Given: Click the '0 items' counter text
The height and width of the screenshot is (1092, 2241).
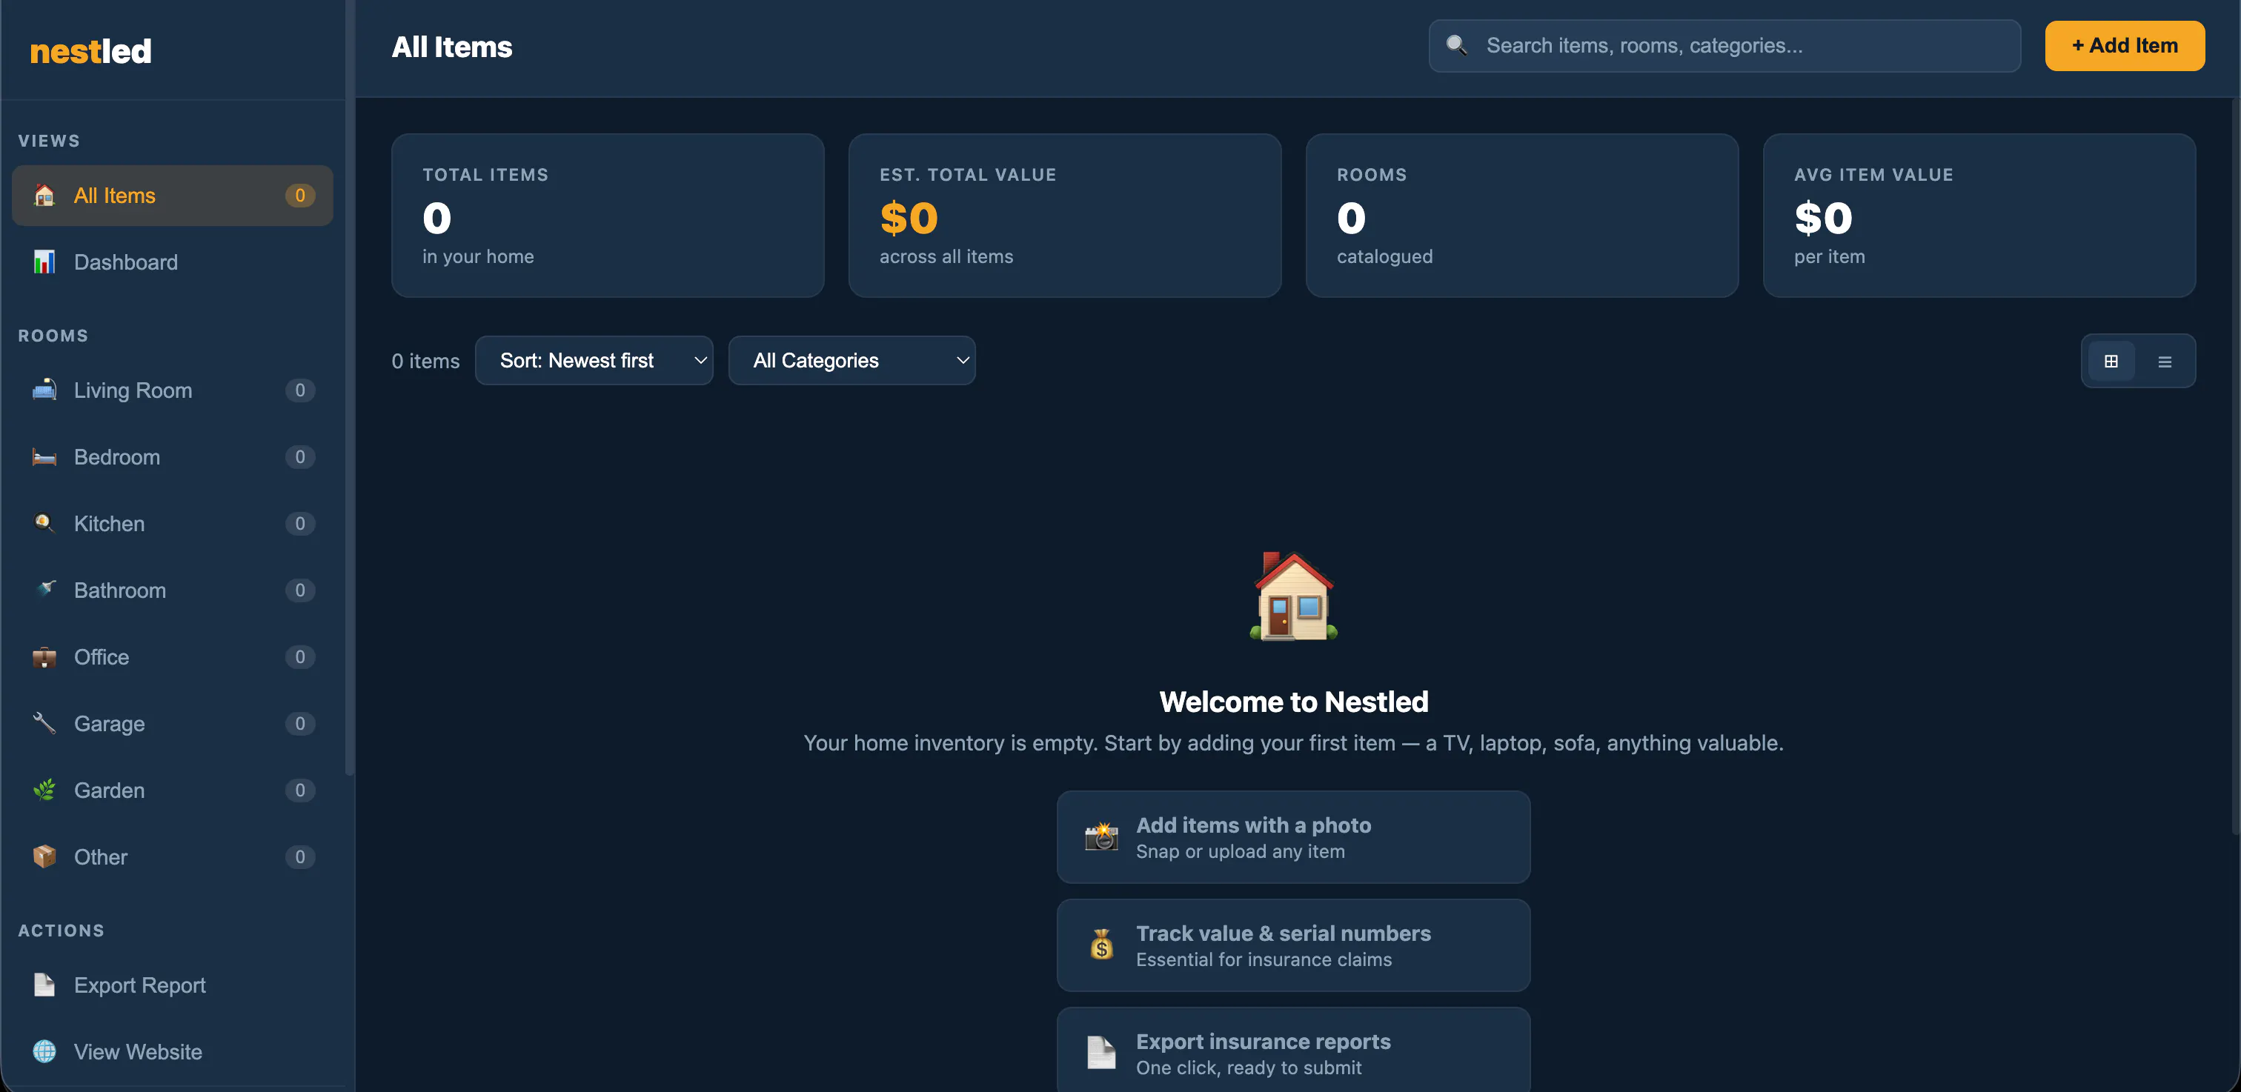Looking at the screenshot, I should 425,361.
